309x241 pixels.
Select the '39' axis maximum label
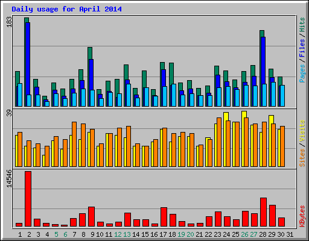[9, 113]
